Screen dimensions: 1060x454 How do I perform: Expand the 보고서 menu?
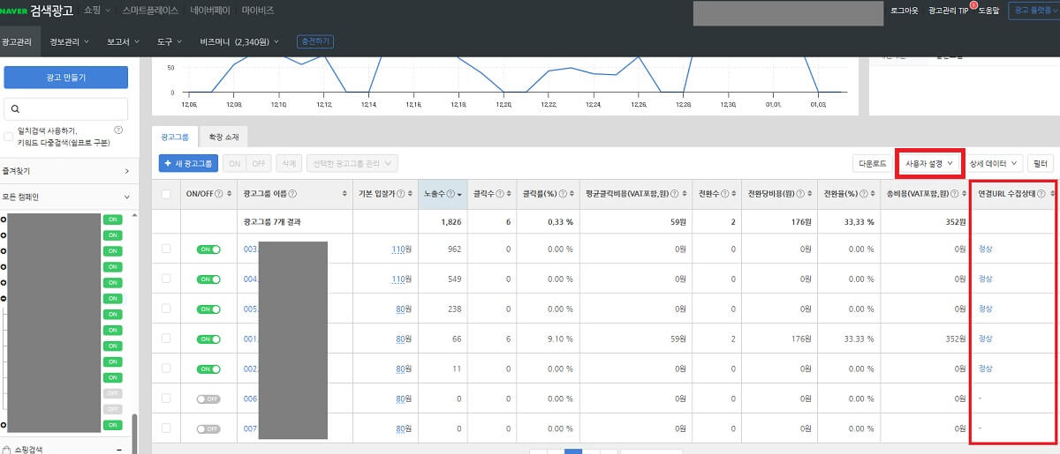pyautogui.click(x=124, y=41)
